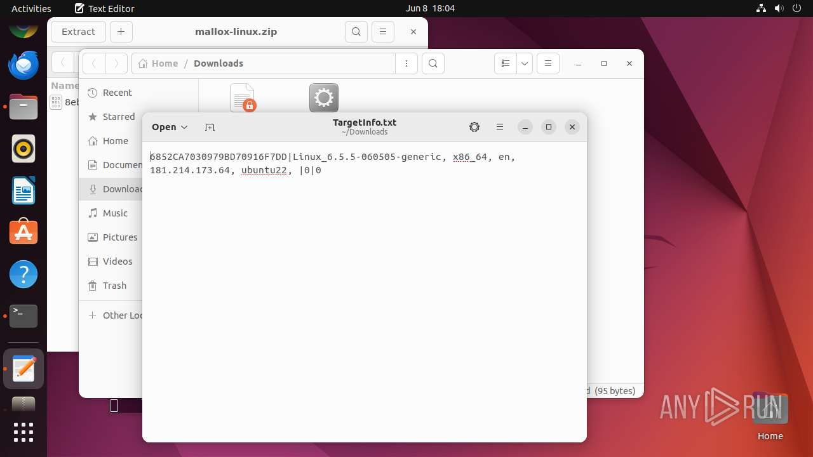The width and height of the screenshot is (813, 457).
Task: Click the IP address 181.214.173.64
Action: point(189,170)
